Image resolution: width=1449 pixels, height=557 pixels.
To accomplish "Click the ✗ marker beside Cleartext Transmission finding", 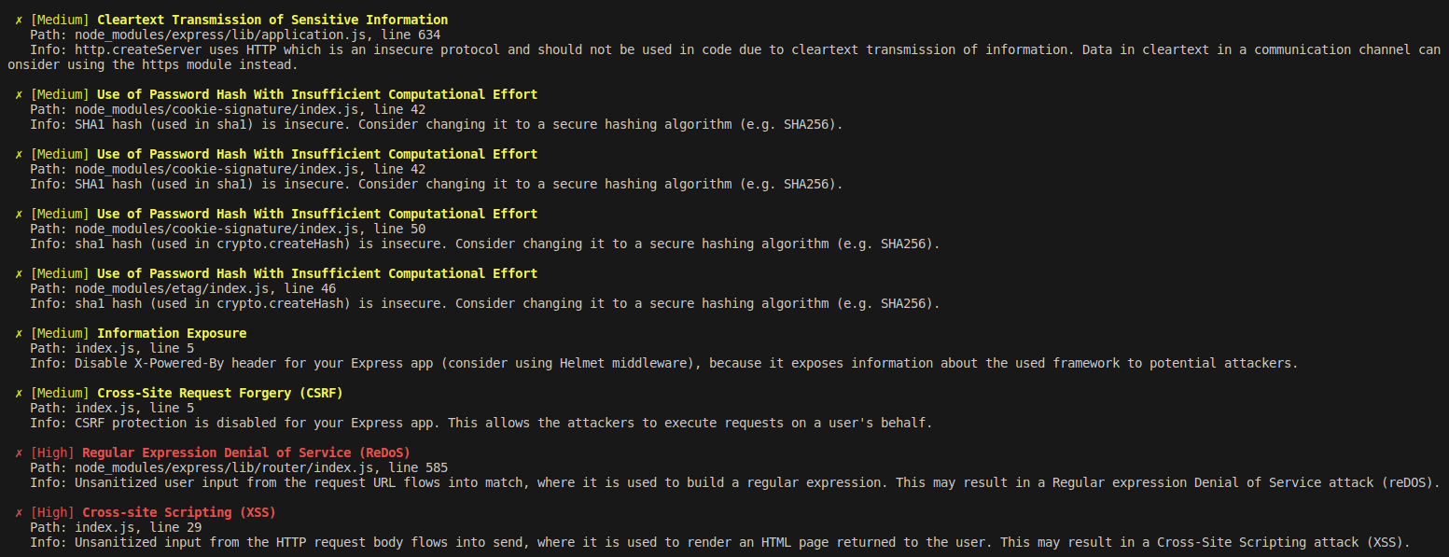I will click(19, 20).
